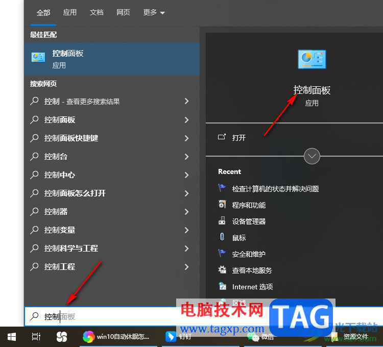Viewport: 383px width, 347px height.
Task: Select web suggestion 控制器
Action: click(56, 212)
